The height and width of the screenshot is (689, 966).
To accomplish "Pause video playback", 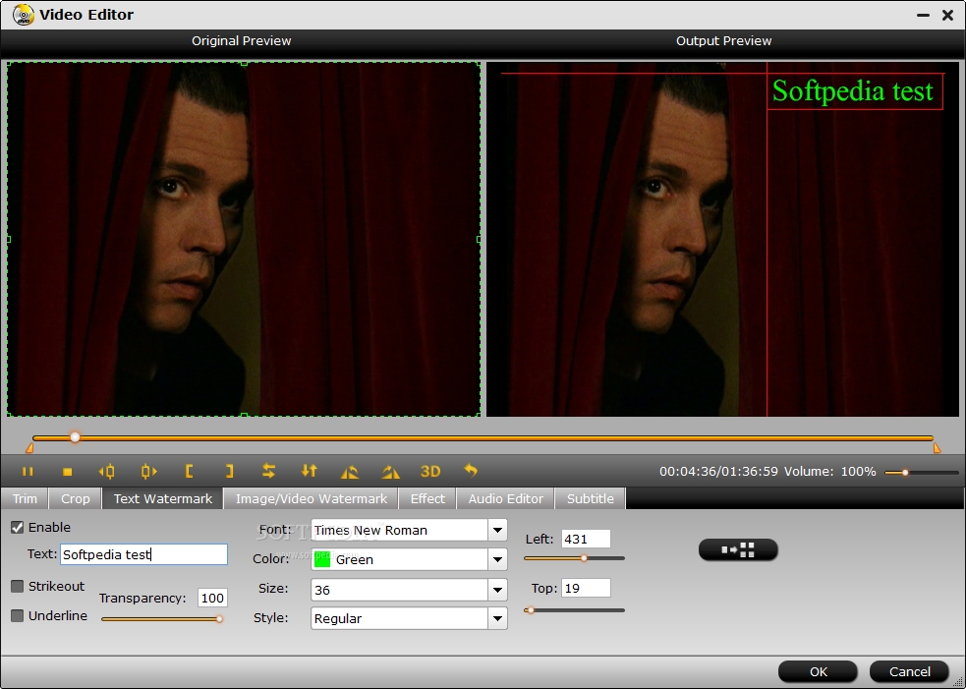I will [x=28, y=472].
